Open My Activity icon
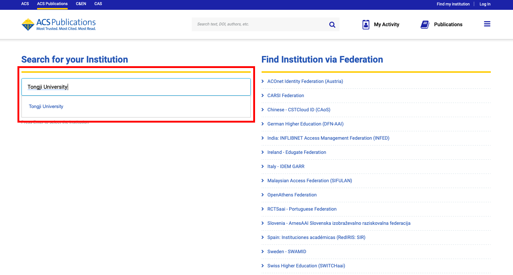Viewport: 513px width, 275px height. tap(366, 24)
